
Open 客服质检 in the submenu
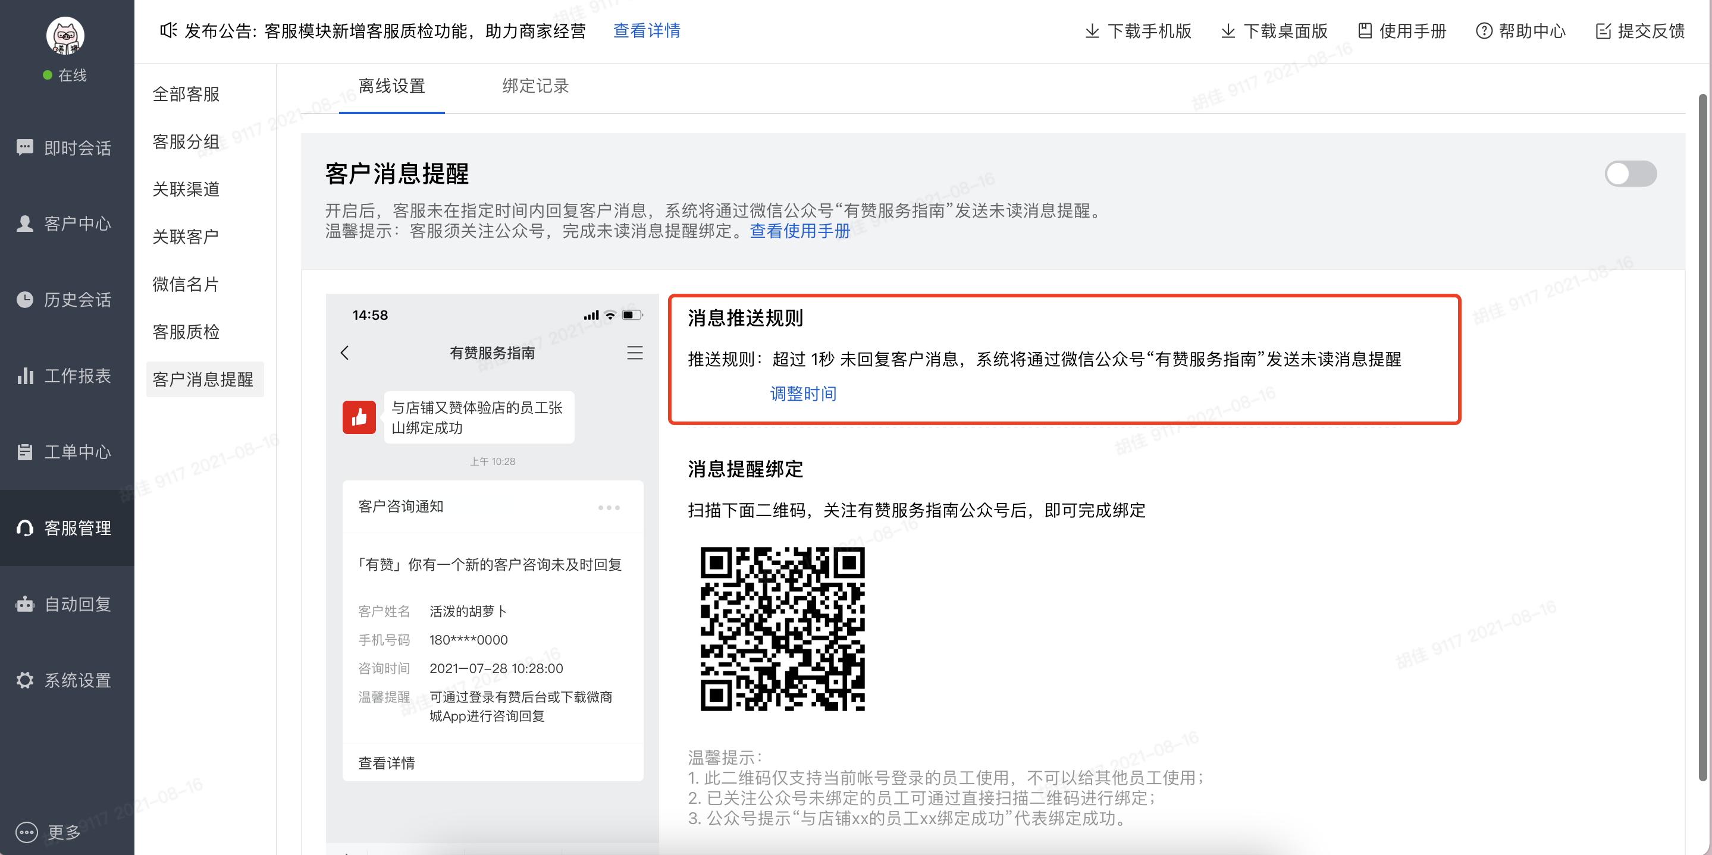[186, 332]
